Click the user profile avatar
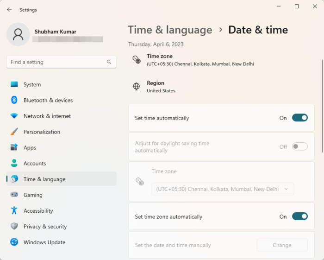Image resolution: width=324 pixels, height=260 pixels. click(19, 35)
